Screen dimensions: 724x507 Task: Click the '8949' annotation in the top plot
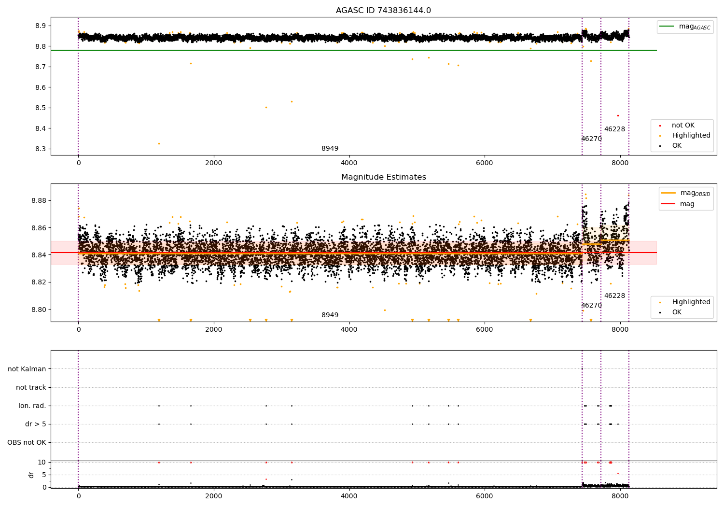[330, 149]
